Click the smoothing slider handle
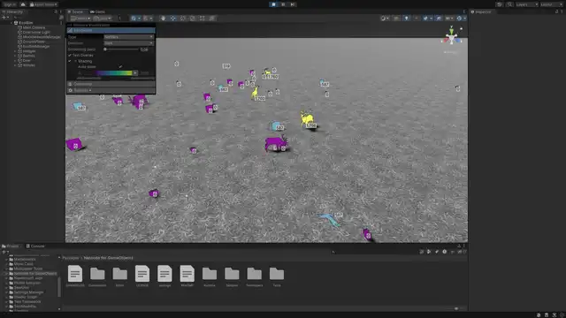 105,49
